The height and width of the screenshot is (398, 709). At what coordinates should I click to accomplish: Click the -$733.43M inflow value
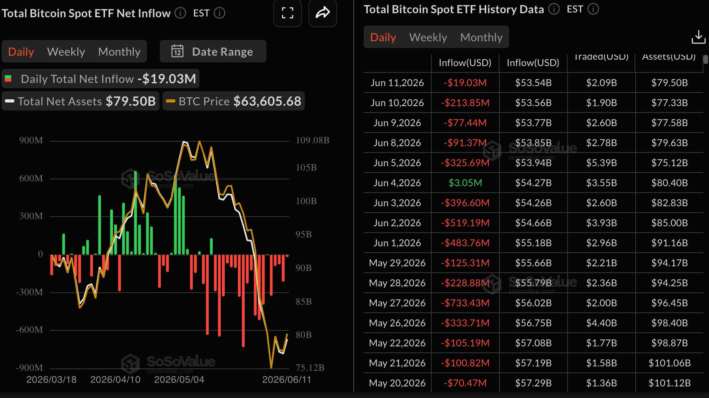tap(465, 303)
